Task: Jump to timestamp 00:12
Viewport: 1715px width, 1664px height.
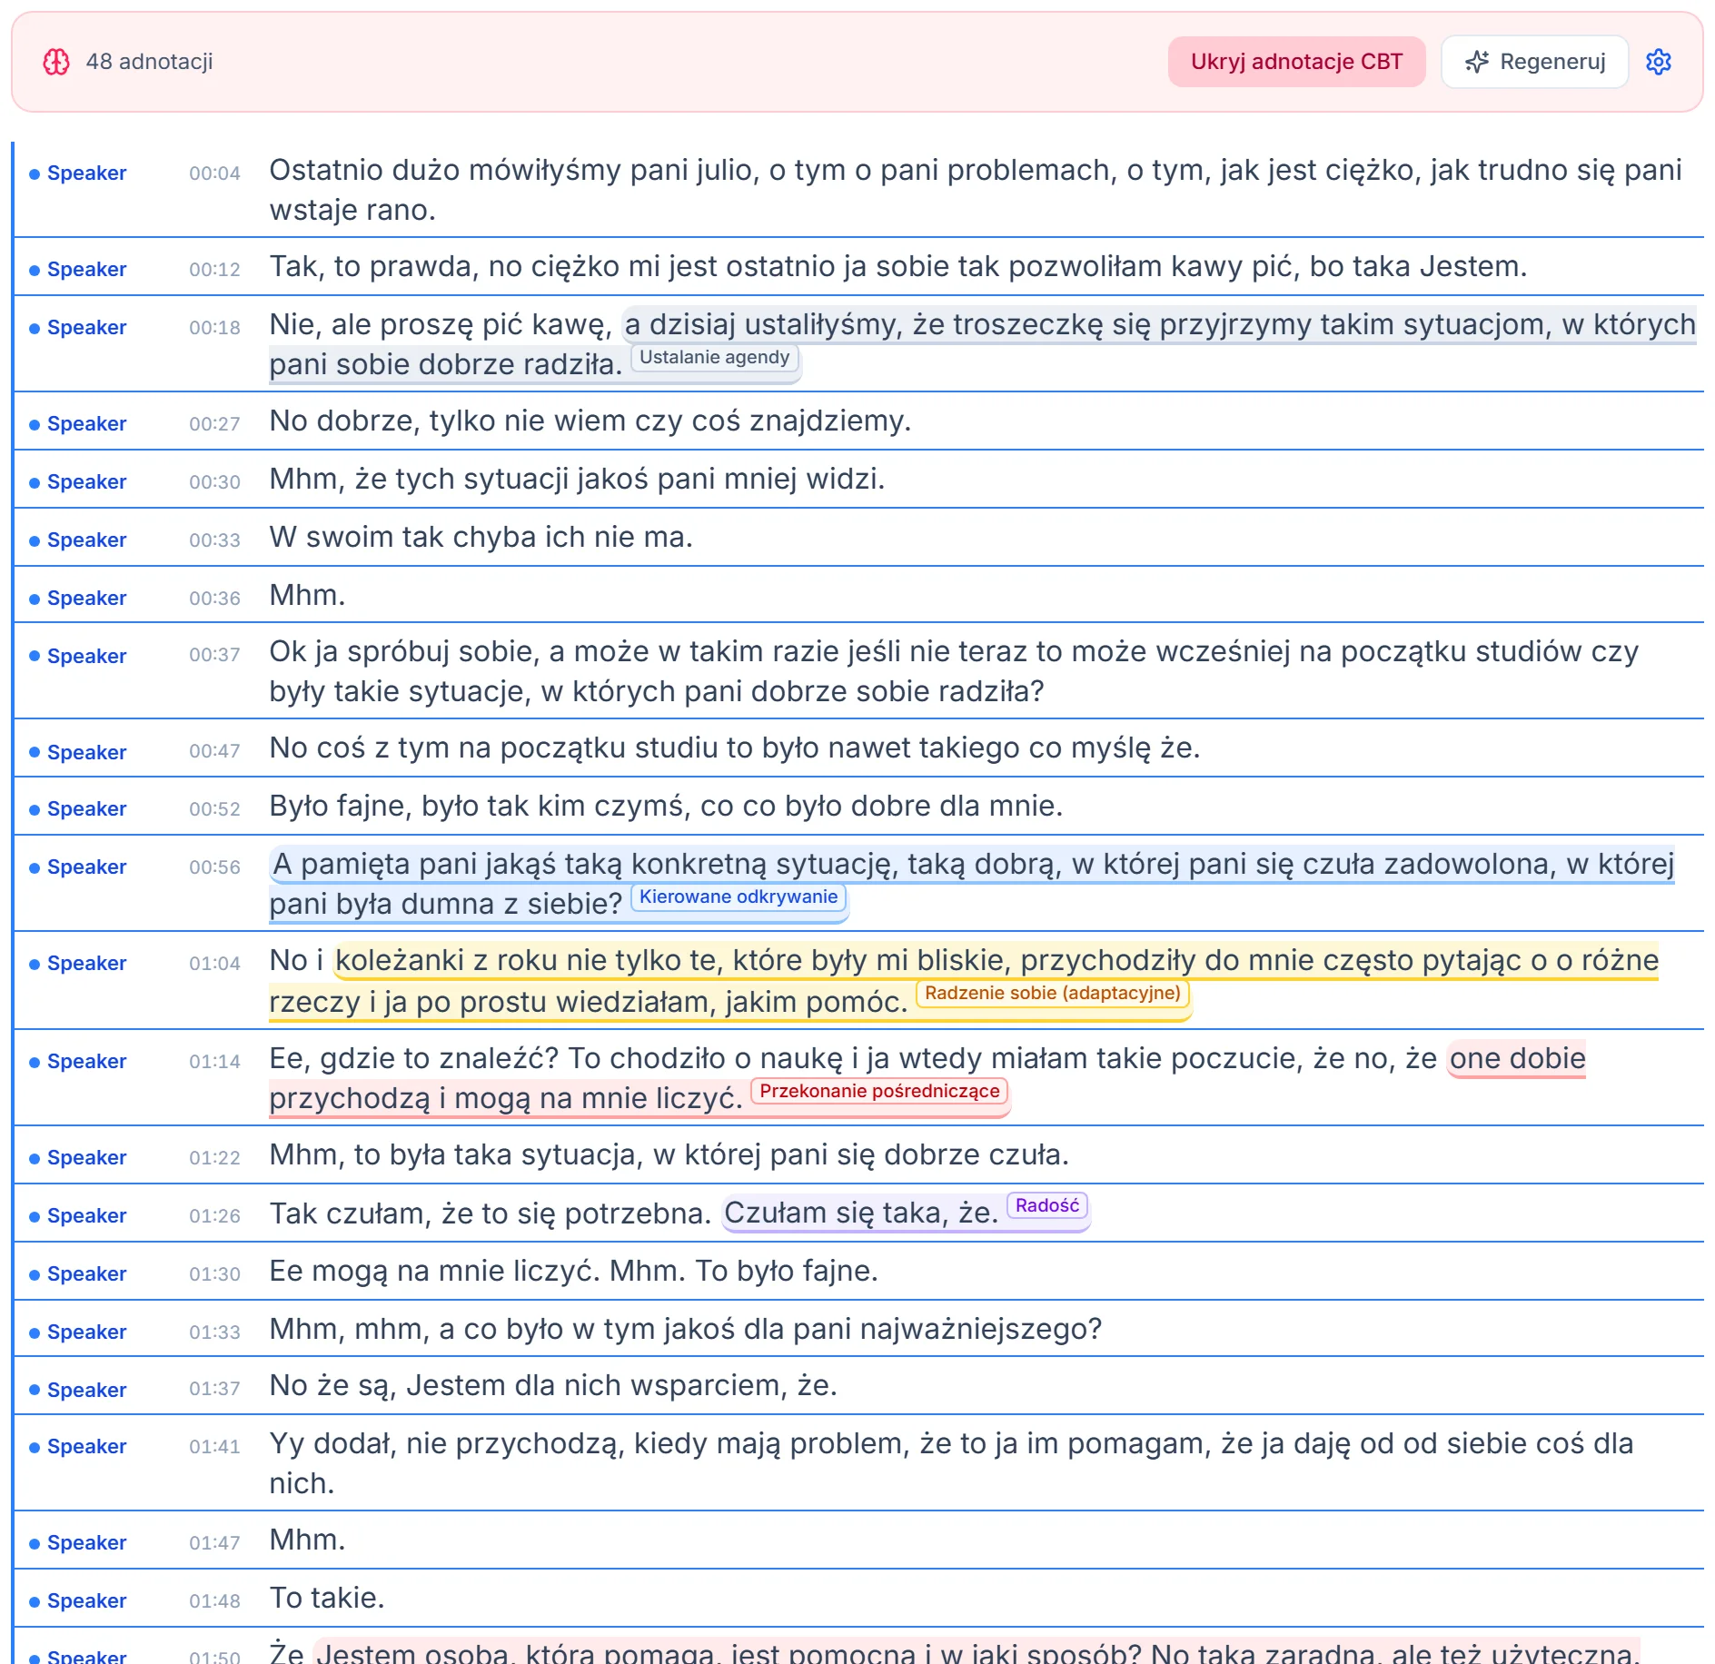Action: [x=214, y=269]
